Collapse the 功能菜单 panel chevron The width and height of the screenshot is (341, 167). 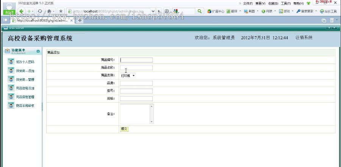38,52
